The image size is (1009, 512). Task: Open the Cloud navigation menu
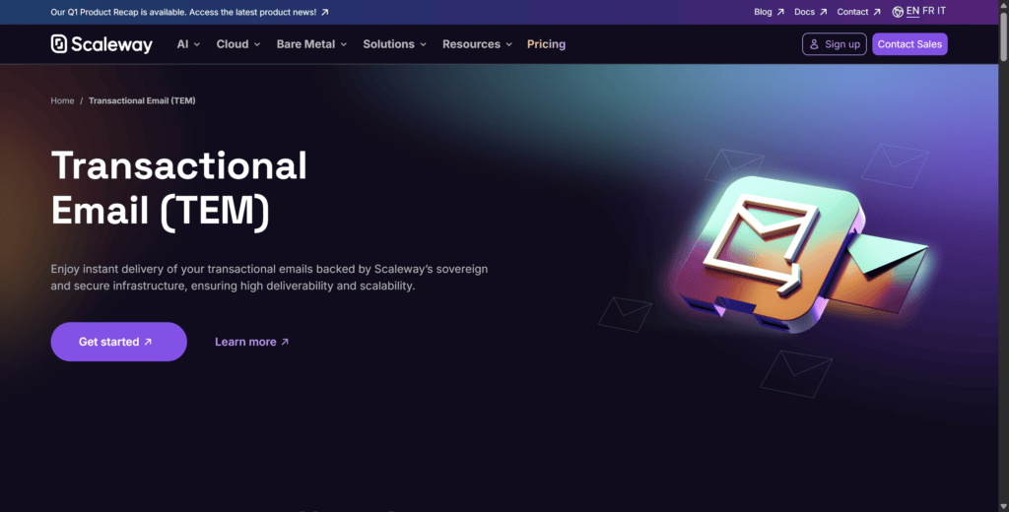pos(238,43)
